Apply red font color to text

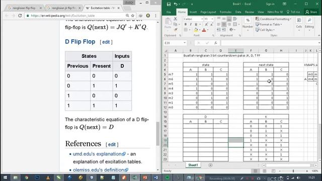pos(204,30)
